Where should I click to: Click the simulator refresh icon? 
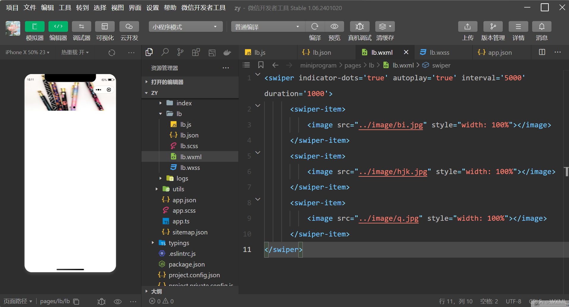[x=112, y=53]
